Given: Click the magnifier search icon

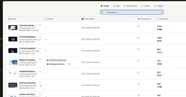Looking at the screenshot, I should tap(102, 12).
